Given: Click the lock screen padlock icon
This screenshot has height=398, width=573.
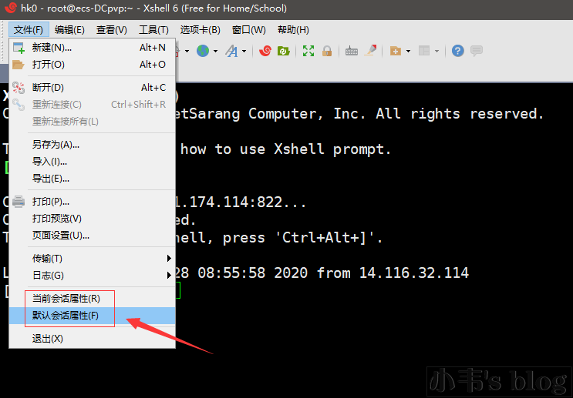Looking at the screenshot, I should tap(327, 51).
